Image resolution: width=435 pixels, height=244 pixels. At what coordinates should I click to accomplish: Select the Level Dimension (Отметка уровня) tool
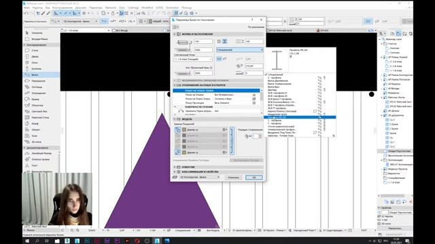[41, 159]
